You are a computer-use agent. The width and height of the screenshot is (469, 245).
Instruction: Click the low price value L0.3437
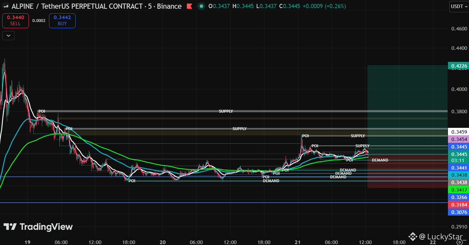(267, 6)
